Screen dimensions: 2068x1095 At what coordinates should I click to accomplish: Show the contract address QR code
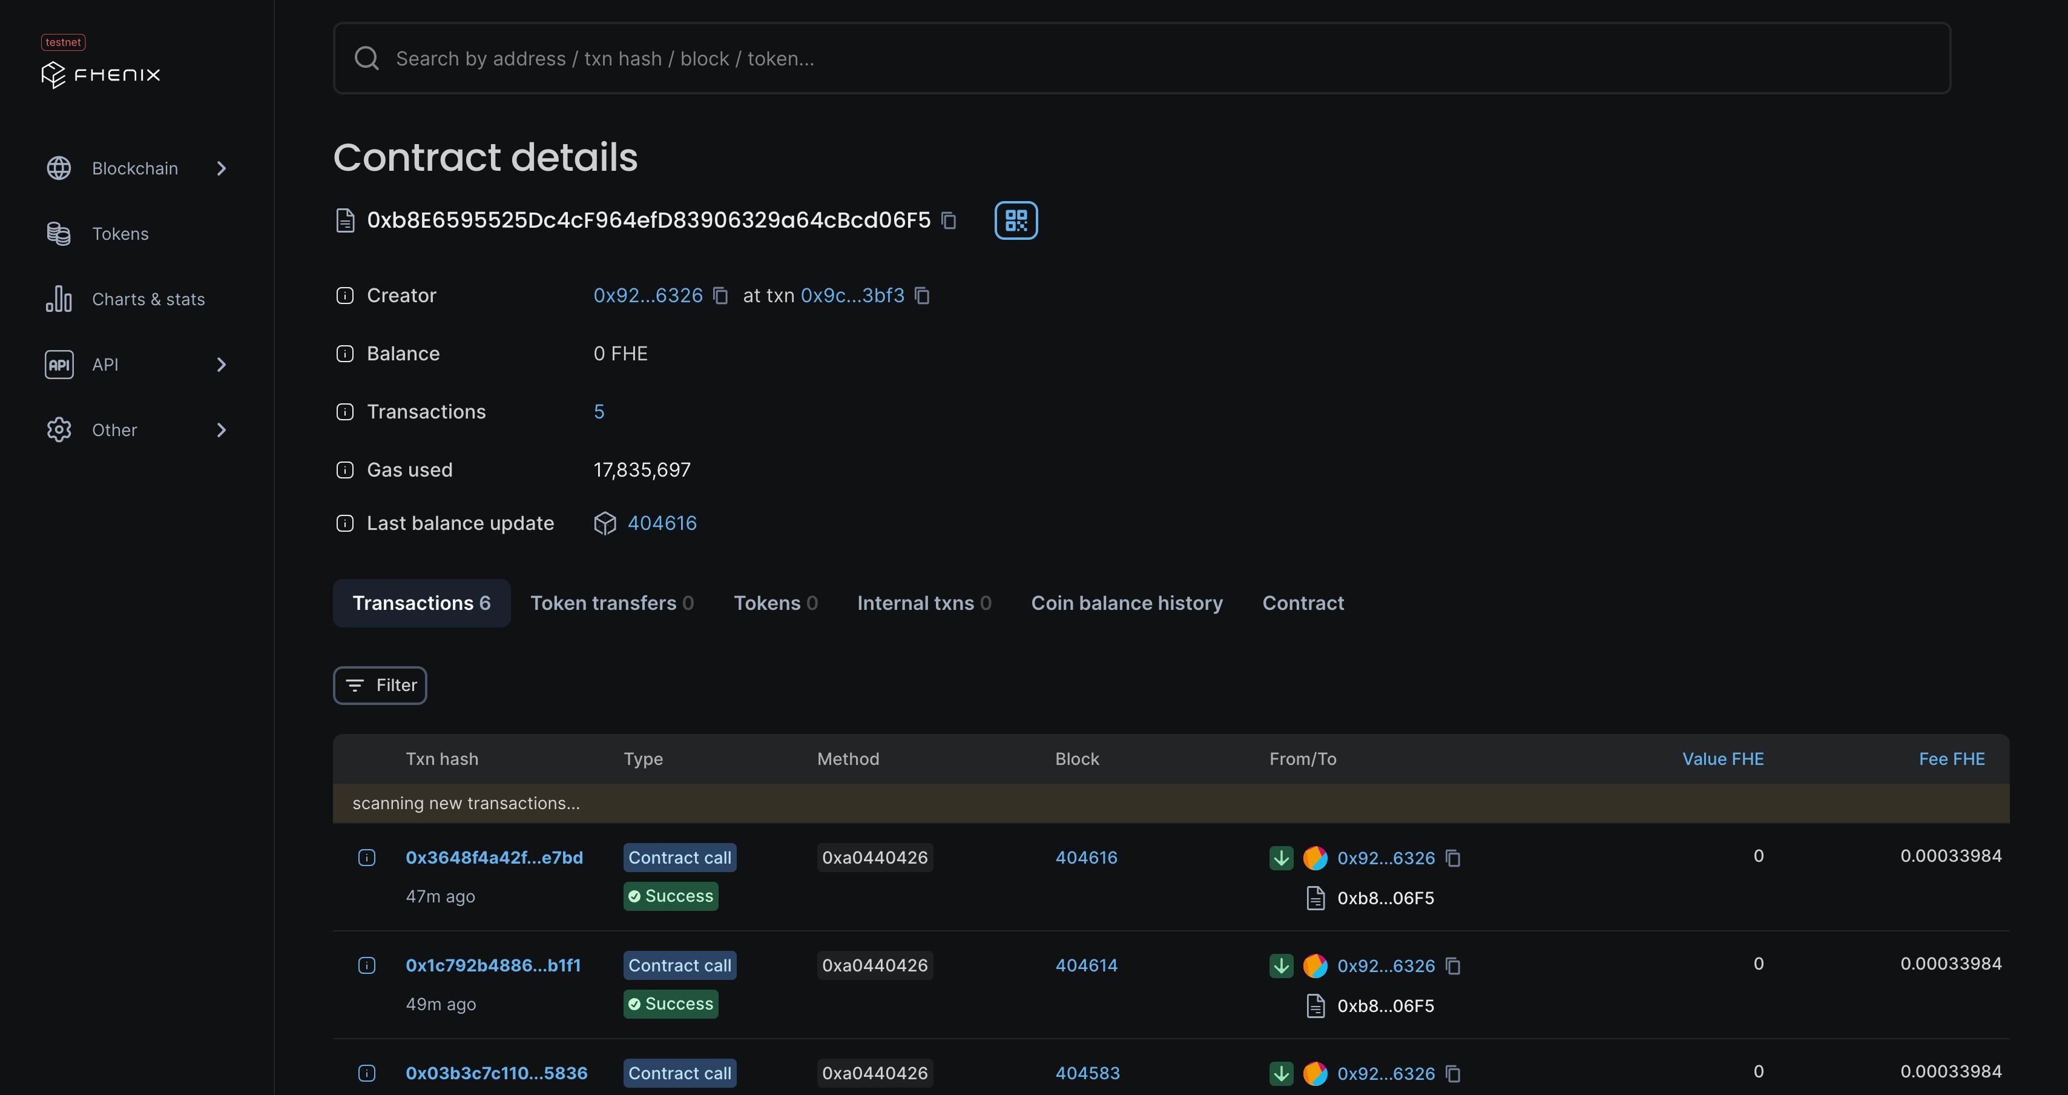tap(1016, 220)
